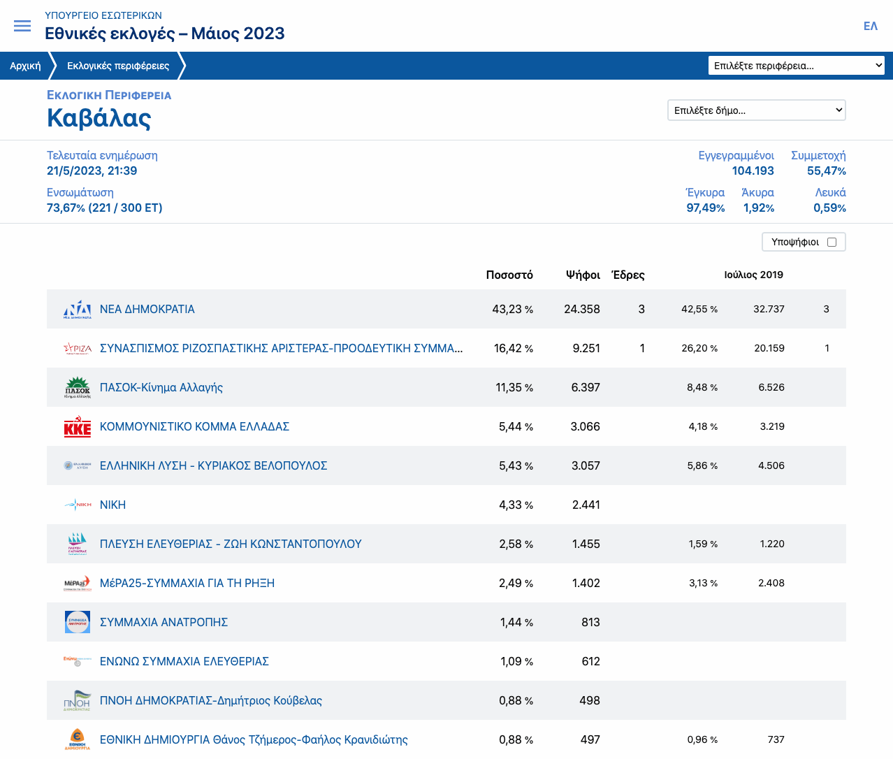The image size is (893, 759).
Task: Click Ελληνική Λύση 2019 percentage 5,86 %
Action: 702,465
